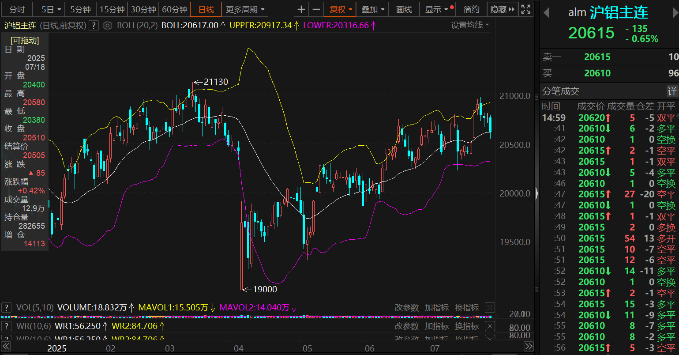The height and width of the screenshot is (355, 679).
Task: Expand the 更多周期 period dropdown
Action: 245,9
